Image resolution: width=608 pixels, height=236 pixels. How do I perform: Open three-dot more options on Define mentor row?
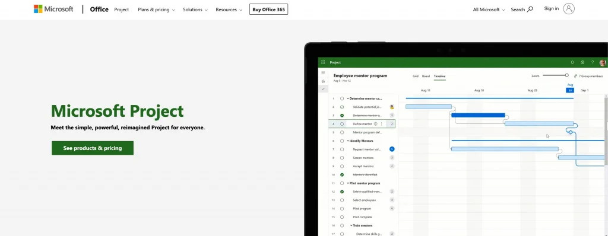point(381,124)
